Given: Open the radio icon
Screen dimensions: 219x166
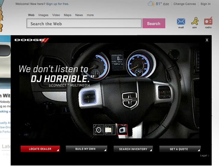Looking at the screenshot, I should (208, 21).
